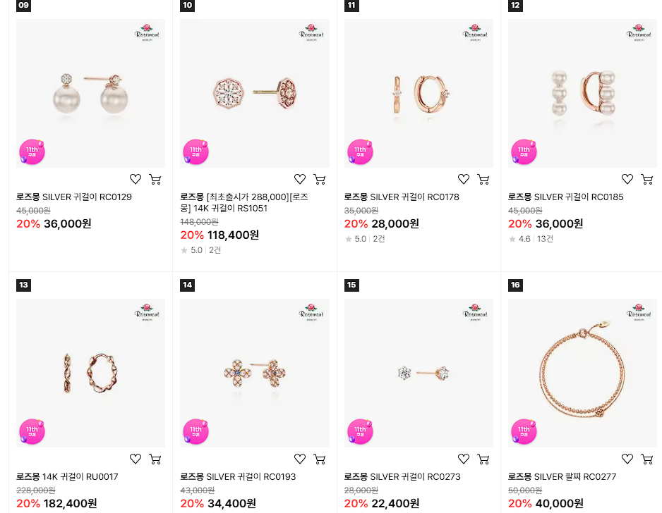Add RC0193 flower earrings to cart

pyautogui.click(x=320, y=459)
